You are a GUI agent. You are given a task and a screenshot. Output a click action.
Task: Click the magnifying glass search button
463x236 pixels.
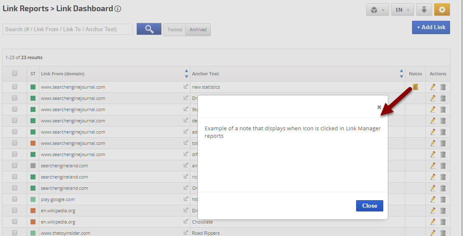pos(149,29)
